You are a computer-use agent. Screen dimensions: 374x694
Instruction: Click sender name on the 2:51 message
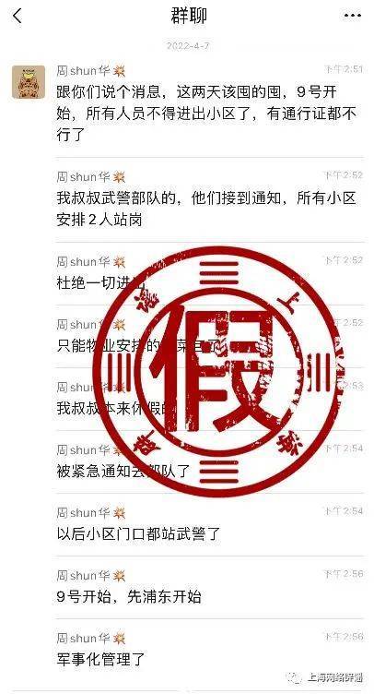coord(83,70)
